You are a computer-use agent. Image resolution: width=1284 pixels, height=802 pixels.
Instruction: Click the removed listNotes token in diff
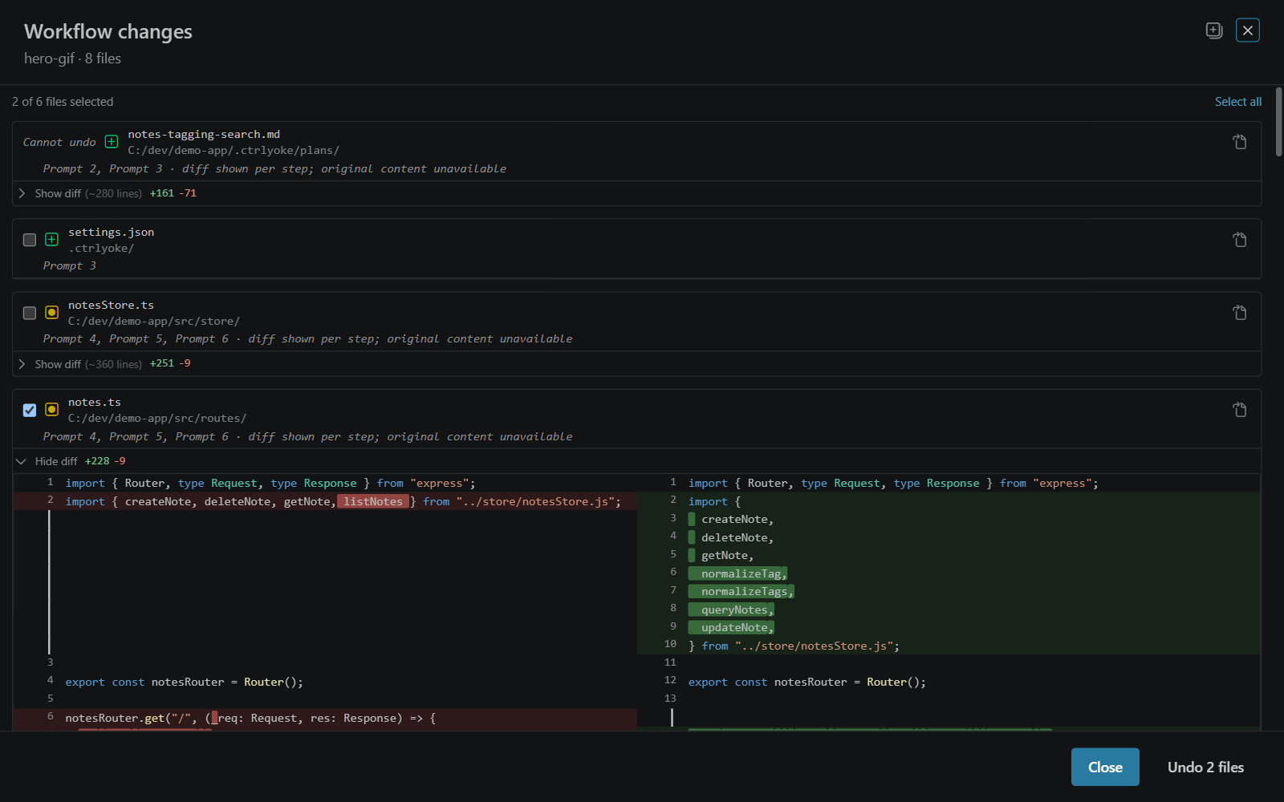point(373,501)
